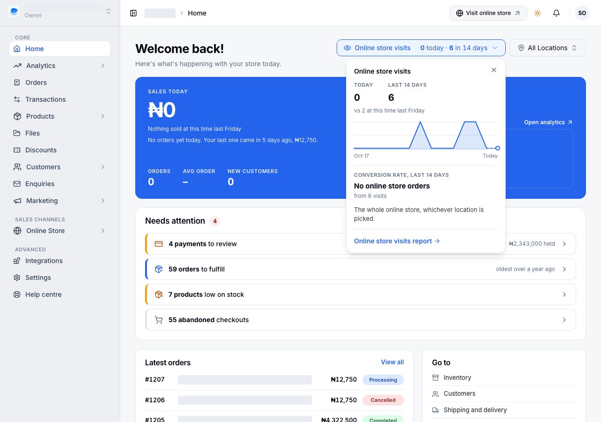Click the Settings gear icon
Screen dimensions: 601x422
[x=17, y=278]
